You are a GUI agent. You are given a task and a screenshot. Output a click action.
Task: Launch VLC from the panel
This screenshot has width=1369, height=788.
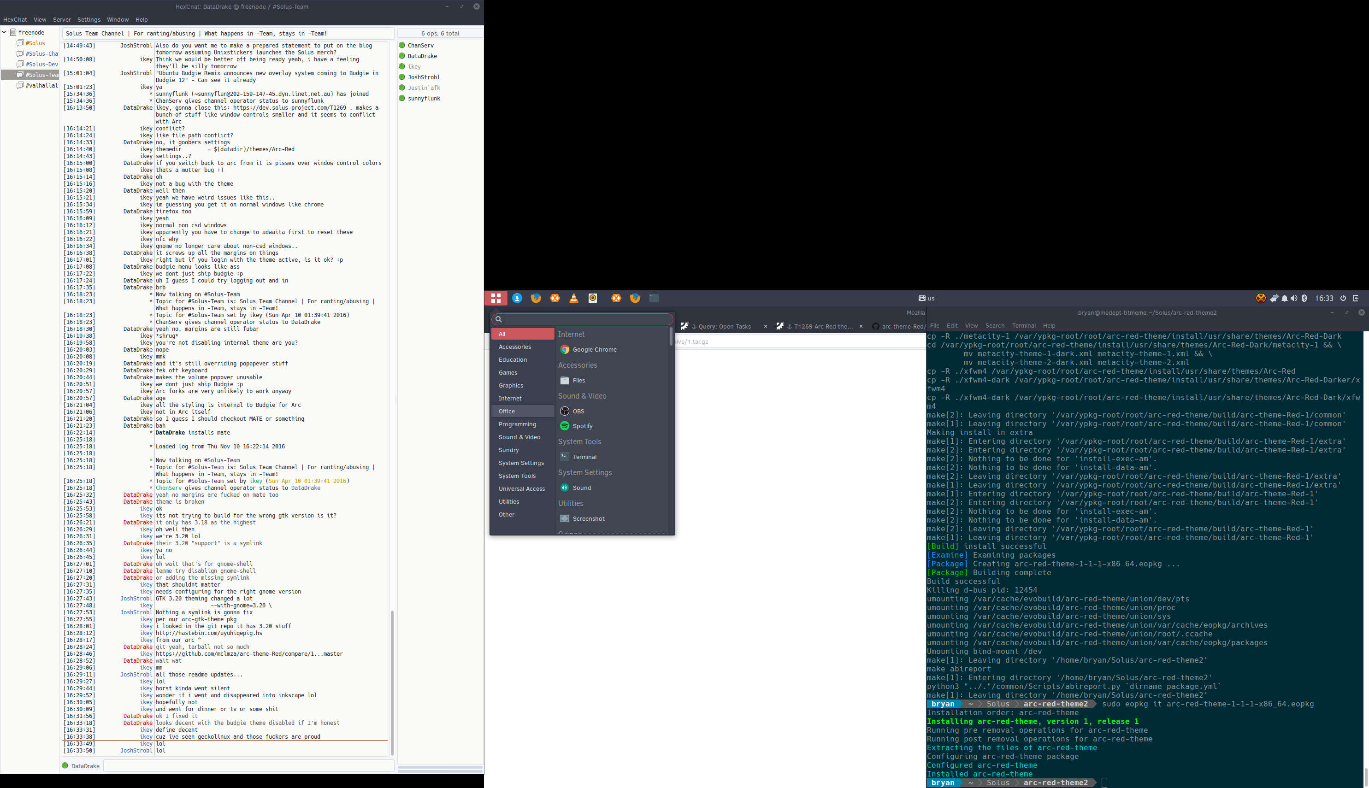click(x=574, y=298)
